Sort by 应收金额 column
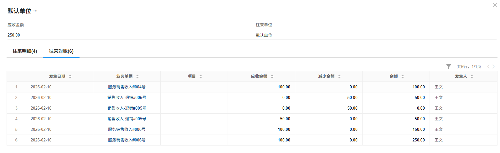 tap(272, 76)
